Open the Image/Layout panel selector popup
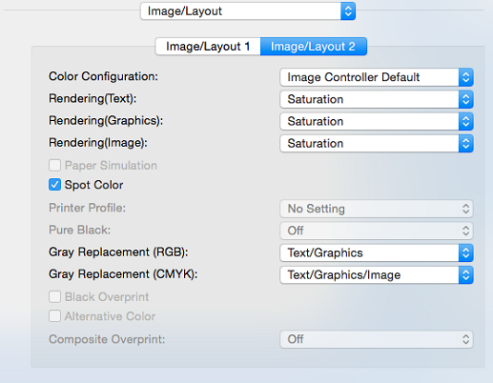The height and width of the screenshot is (383, 493). click(x=248, y=11)
